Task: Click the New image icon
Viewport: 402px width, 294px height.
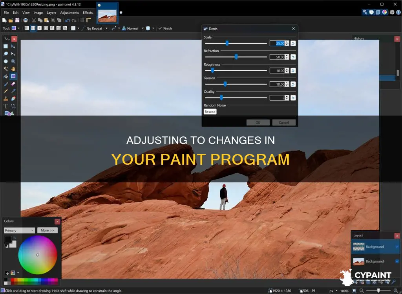Action: (4, 20)
